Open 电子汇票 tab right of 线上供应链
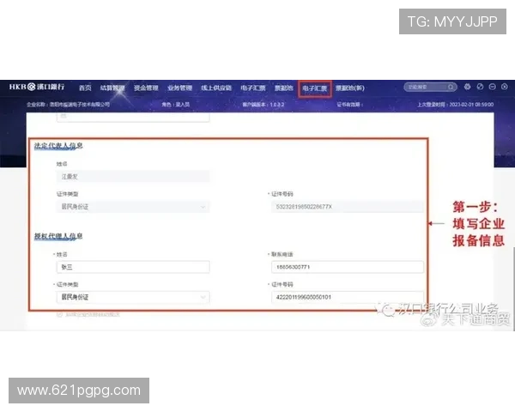 (253, 88)
